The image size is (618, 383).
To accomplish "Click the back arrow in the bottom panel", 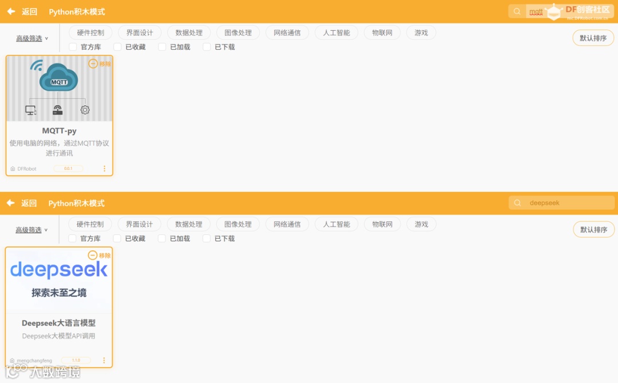I will 11,203.
